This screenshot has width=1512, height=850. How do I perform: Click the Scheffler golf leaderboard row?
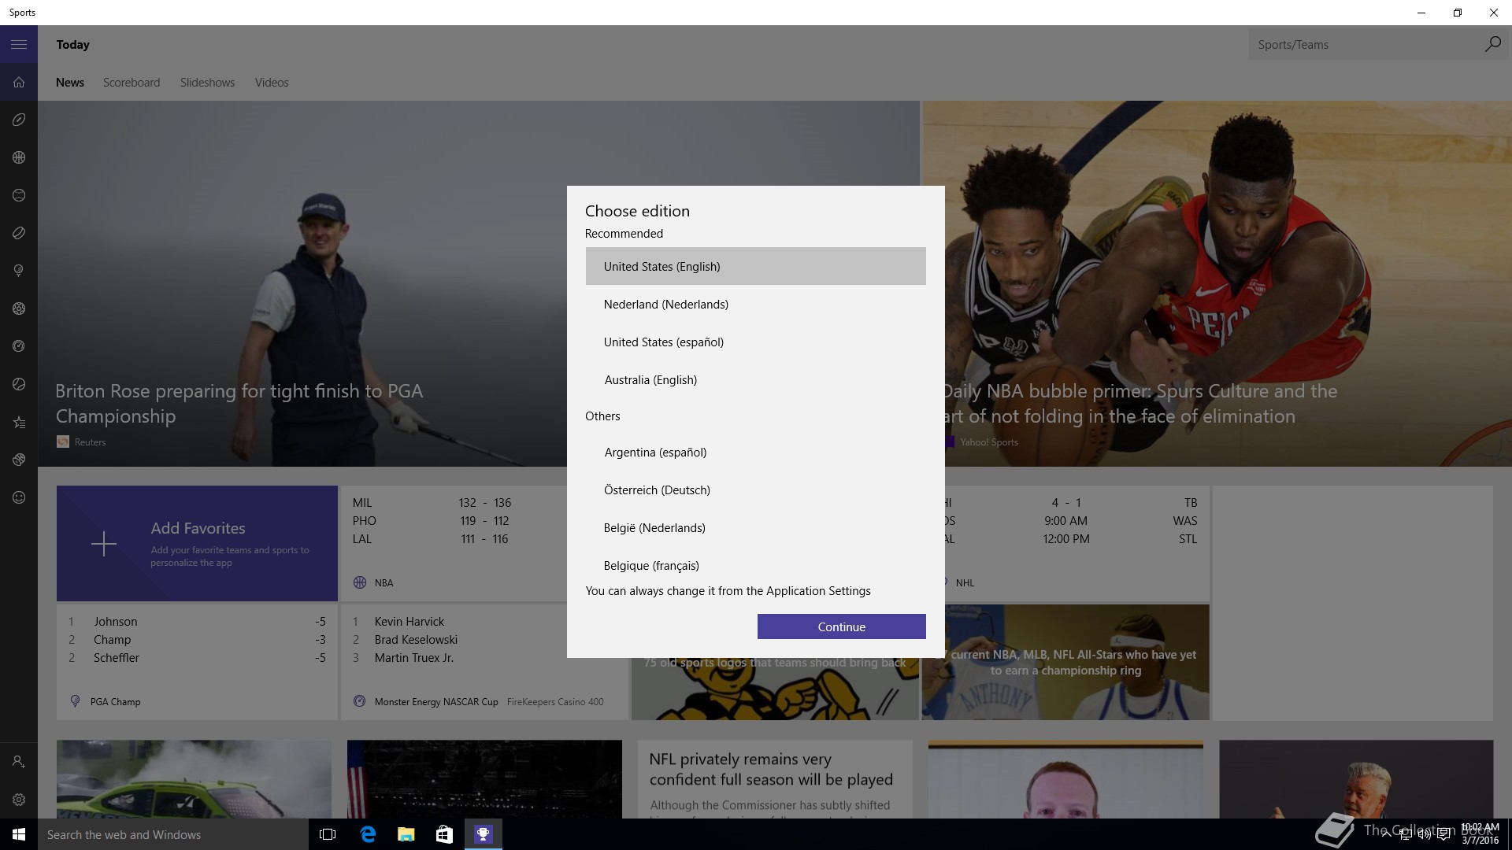(x=197, y=657)
